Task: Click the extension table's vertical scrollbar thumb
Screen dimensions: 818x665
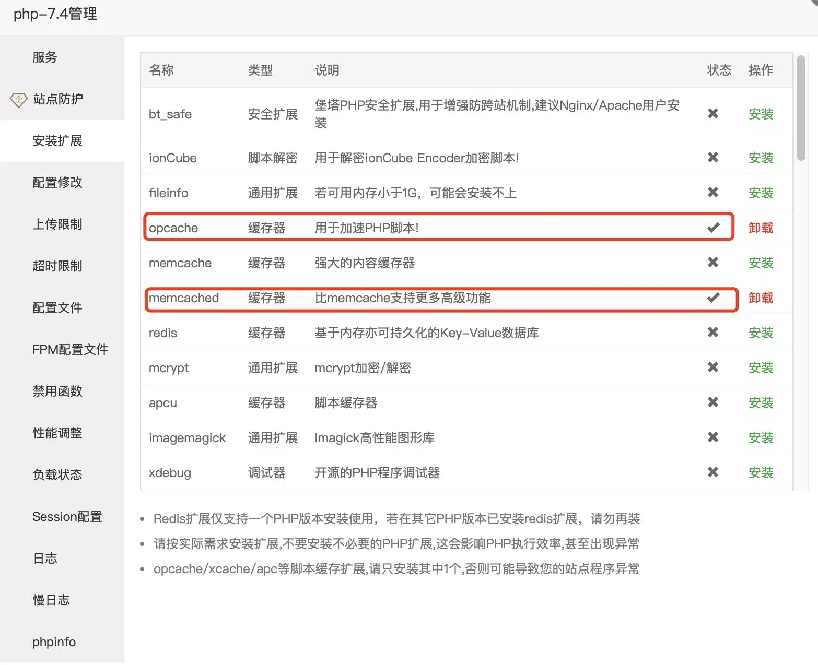Action: pyautogui.click(x=801, y=108)
